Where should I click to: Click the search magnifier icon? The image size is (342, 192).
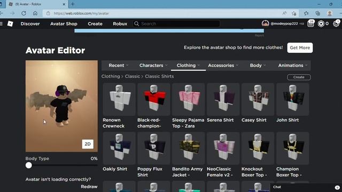pyautogui.click(x=137, y=23)
